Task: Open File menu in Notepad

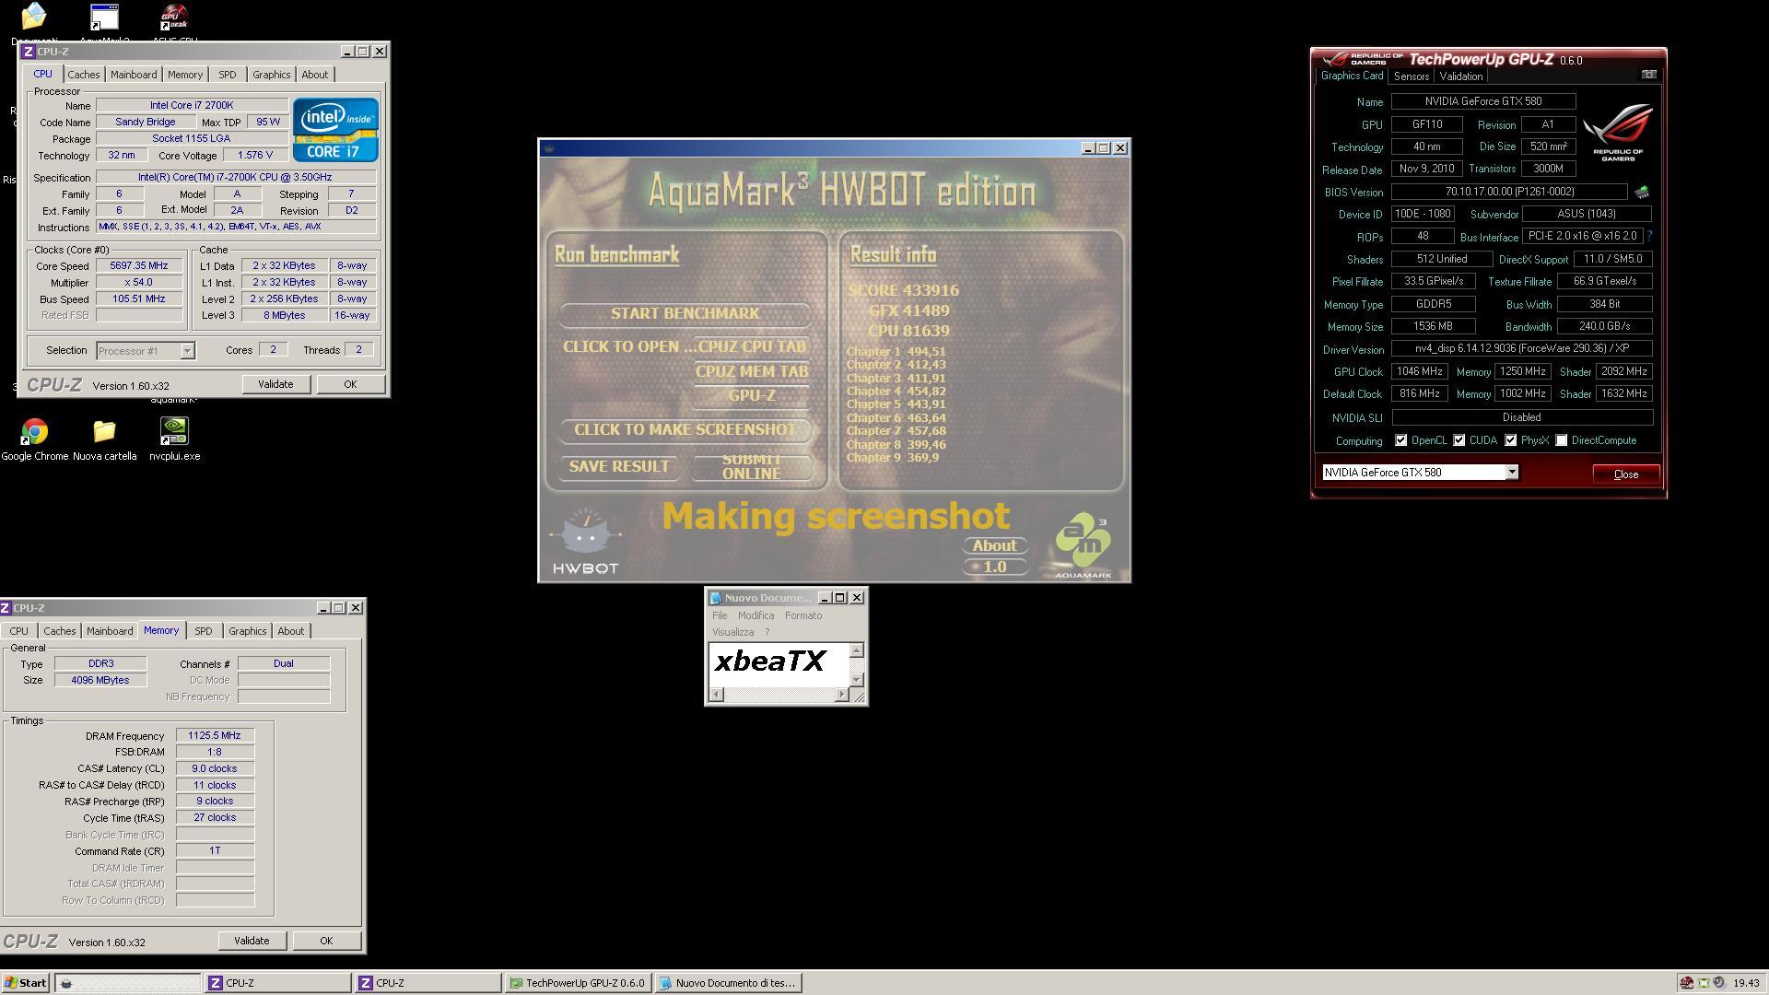Action: tap(720, 615)
